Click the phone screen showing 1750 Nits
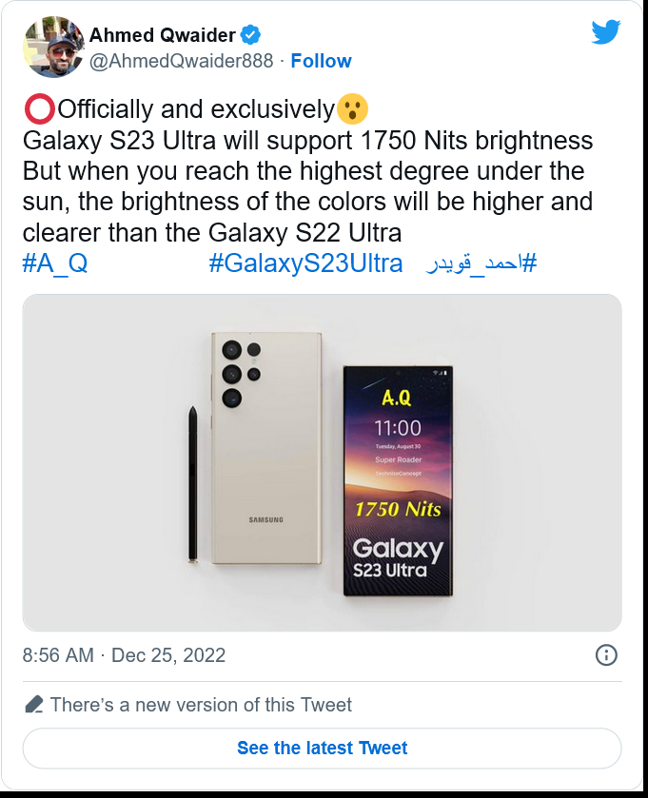 click(x=398, y=481)
